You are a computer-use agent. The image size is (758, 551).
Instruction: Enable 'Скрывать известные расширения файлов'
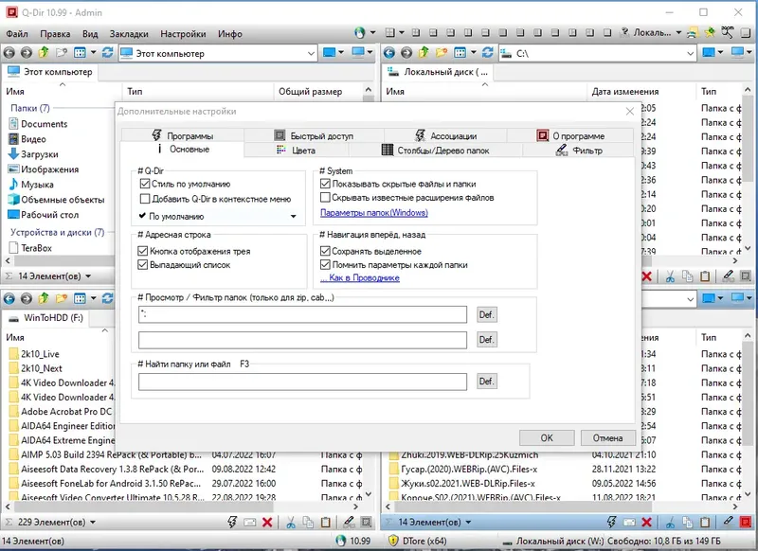click(x=325, y=197)
